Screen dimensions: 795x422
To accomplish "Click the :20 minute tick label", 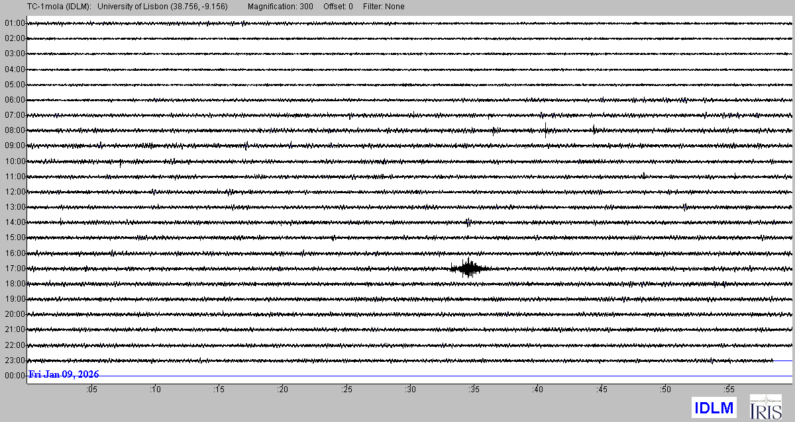I will 283,390.
